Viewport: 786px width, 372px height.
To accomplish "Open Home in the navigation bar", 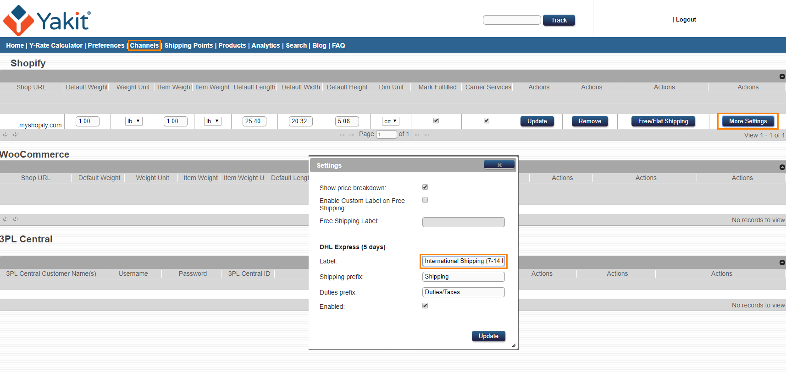I will [15, 45].
